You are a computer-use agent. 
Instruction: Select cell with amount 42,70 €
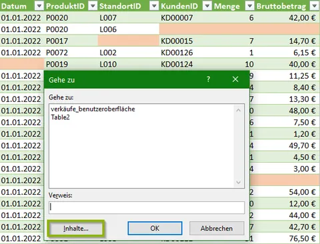(x=287, y=227)
